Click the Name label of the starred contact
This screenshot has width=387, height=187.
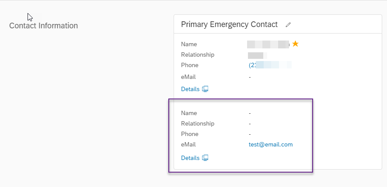[x=189, y=44]
